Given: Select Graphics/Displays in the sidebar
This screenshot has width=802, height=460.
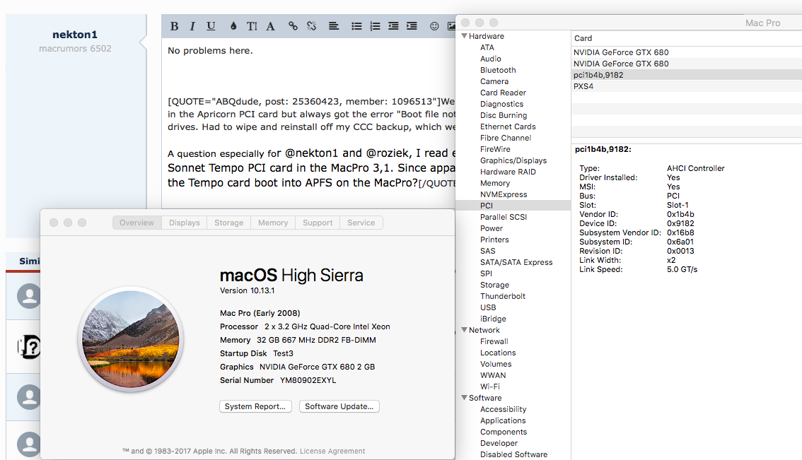Looking at the screenshot, I should (x=513, y=160).
